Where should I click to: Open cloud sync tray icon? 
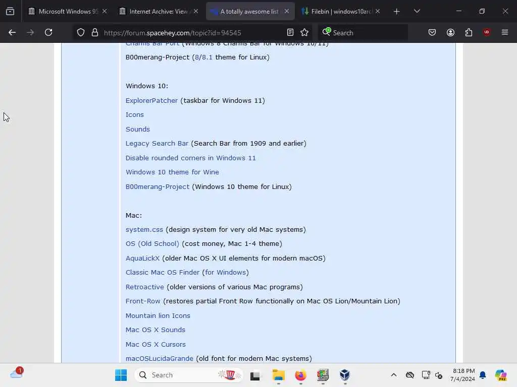click(x=410, y=375)
